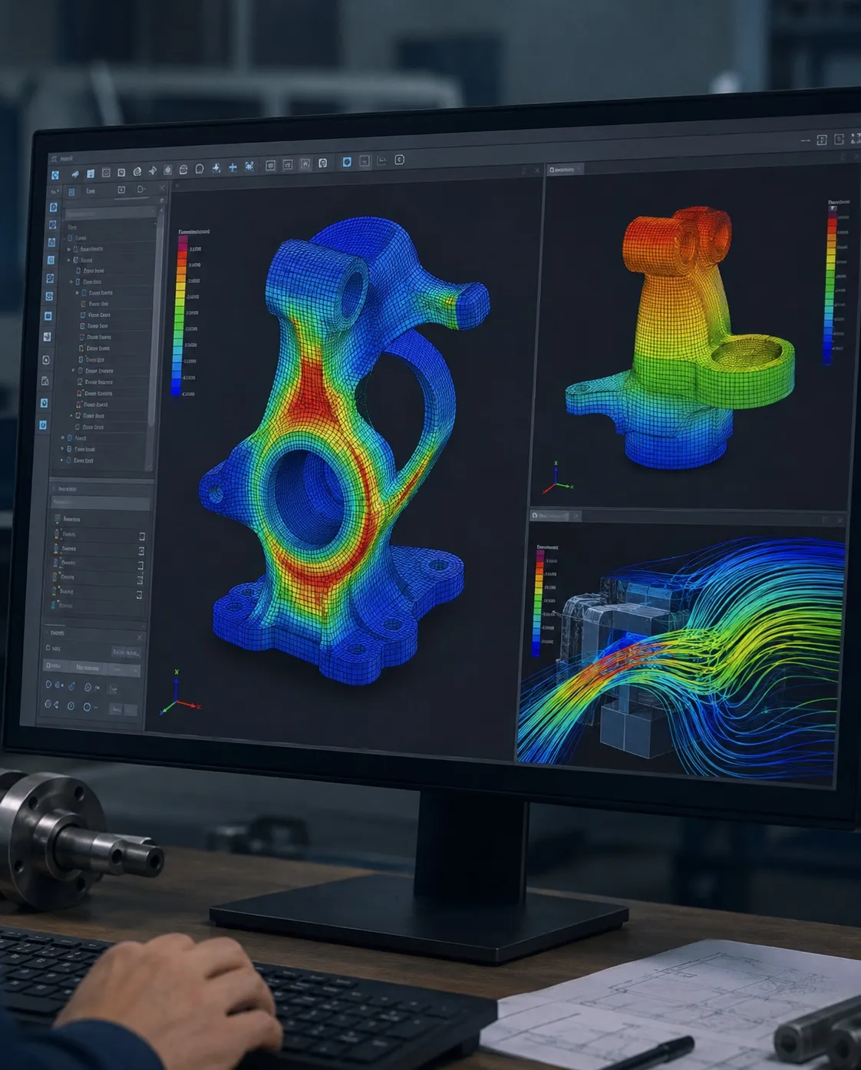Click the blue shield icon in top toolbar
The height and width of the screenshot is (1070, 861).
click(347, 162)
